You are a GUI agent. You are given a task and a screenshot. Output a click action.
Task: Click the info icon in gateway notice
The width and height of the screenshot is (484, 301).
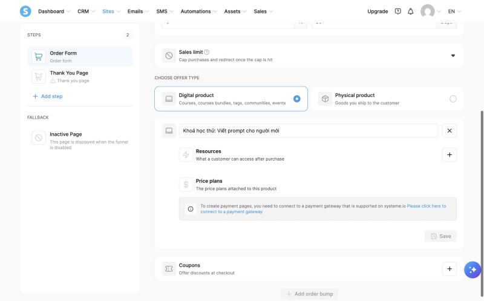point(191,209)
